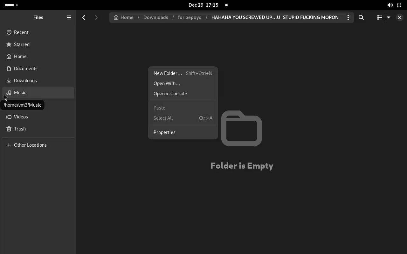Choose New Folder… from context menu
The height and width of the screenshot is (254, 407).
point(183,73)
